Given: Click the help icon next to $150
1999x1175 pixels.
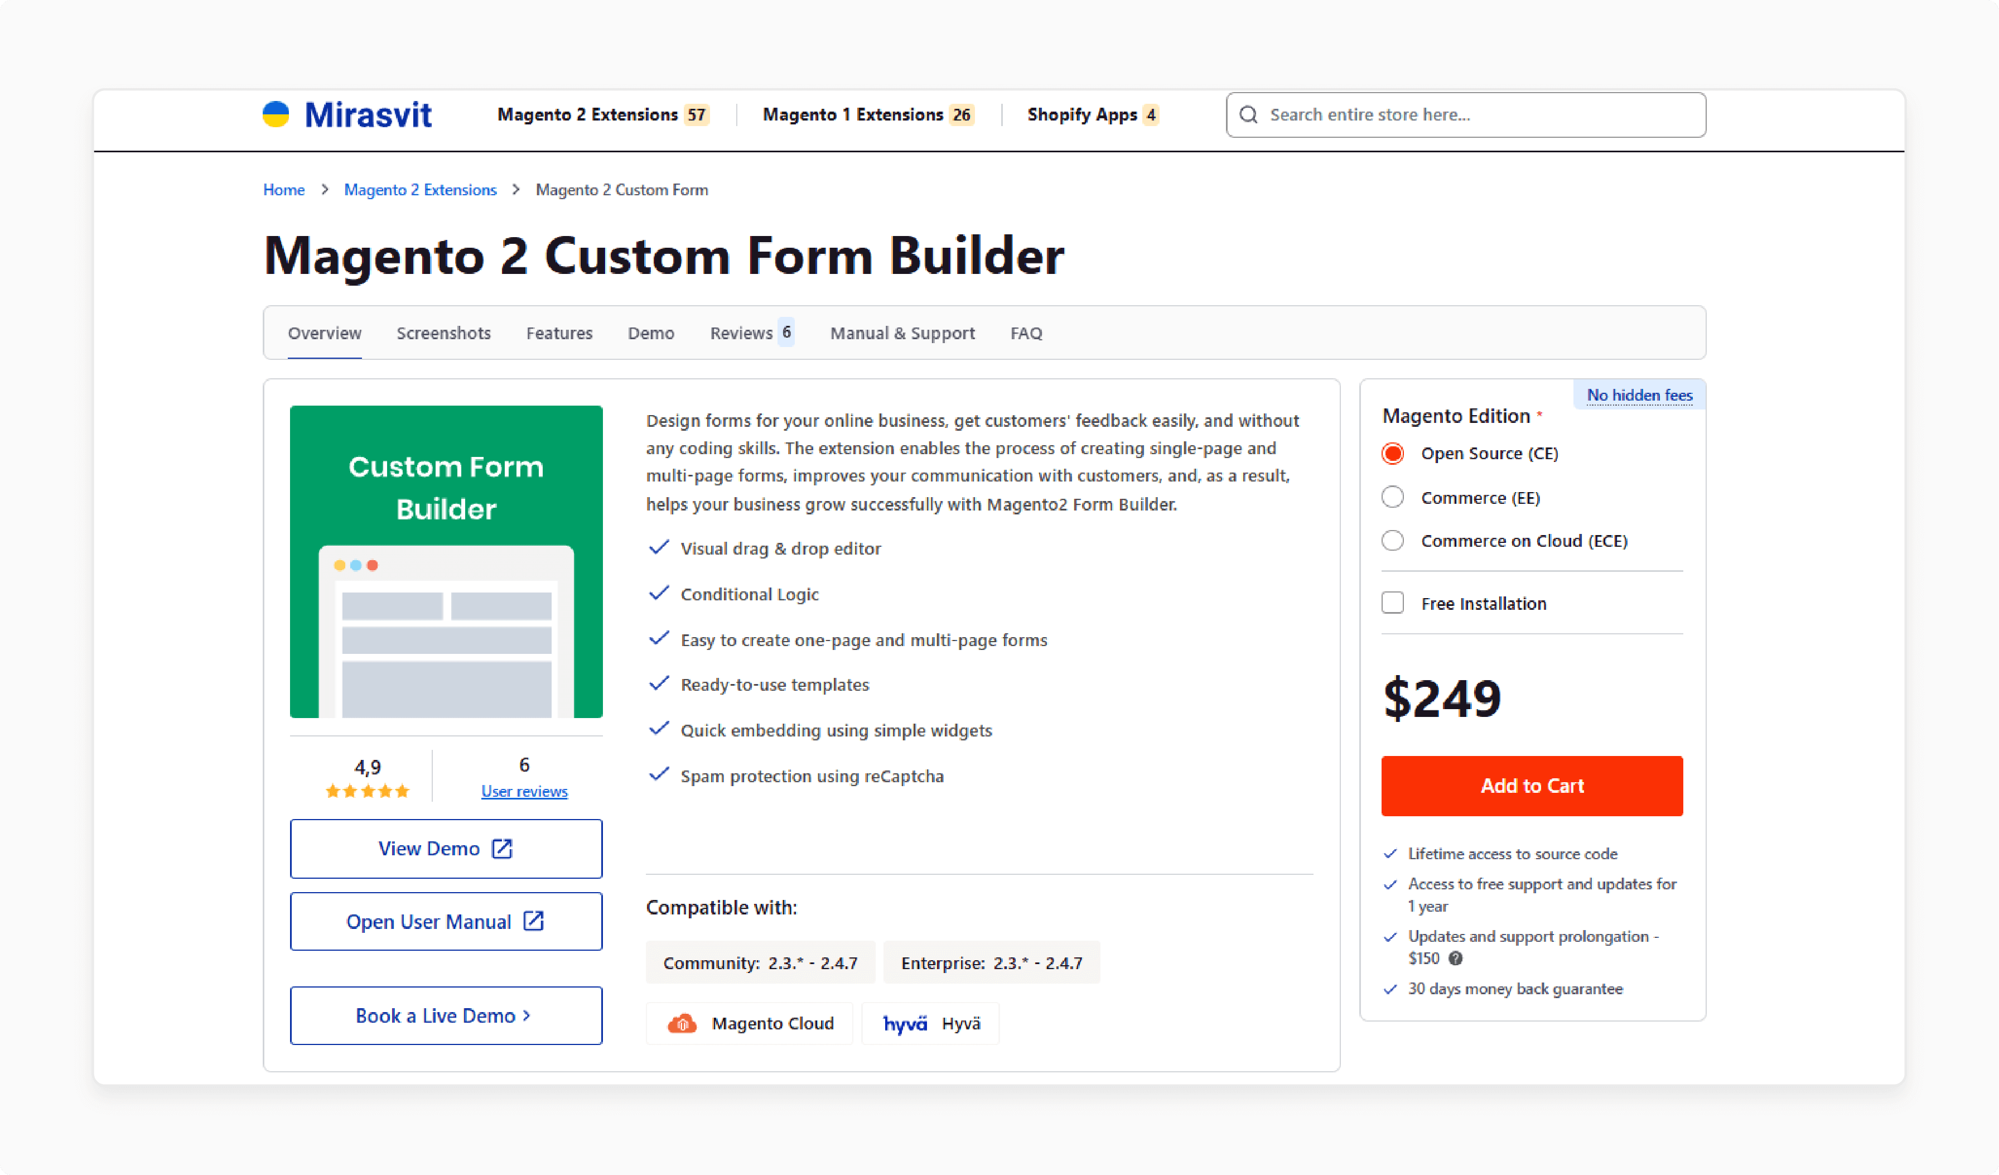Looking at the screenshot, I should point(1456,959).
